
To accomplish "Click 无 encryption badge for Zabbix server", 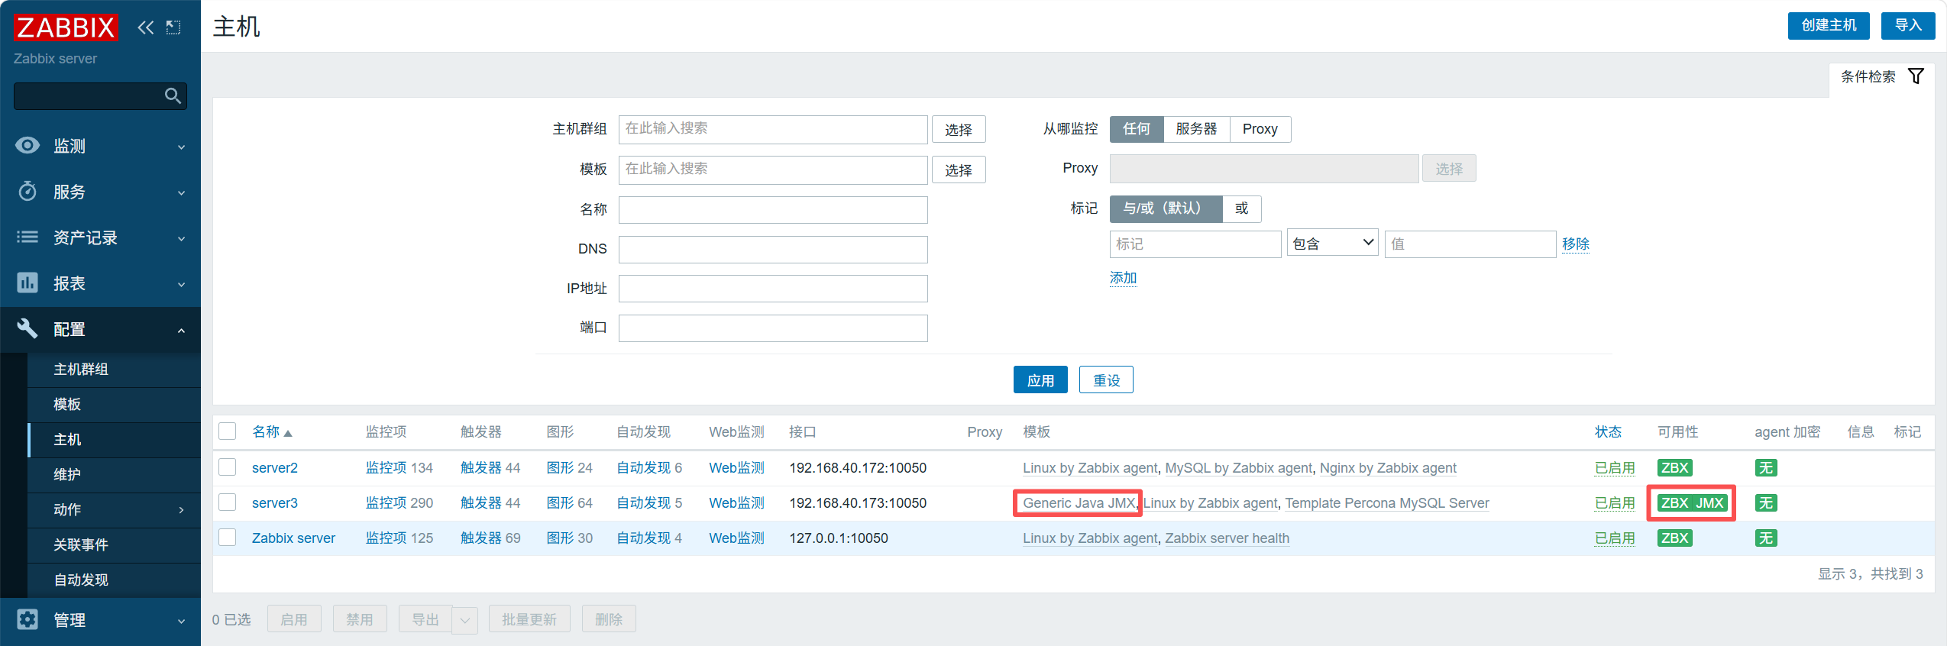I will click(1766, 538).
